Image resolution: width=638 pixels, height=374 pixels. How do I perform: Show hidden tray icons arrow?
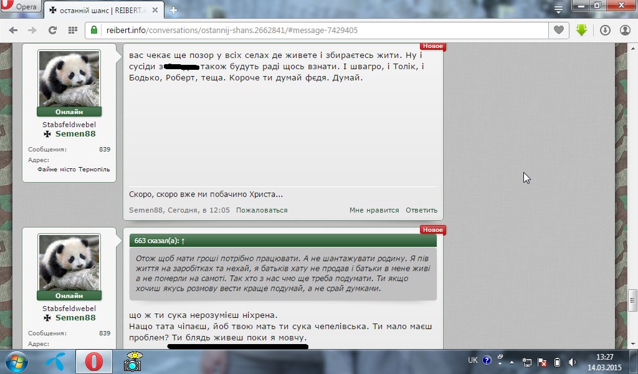[x=512, y=362]
